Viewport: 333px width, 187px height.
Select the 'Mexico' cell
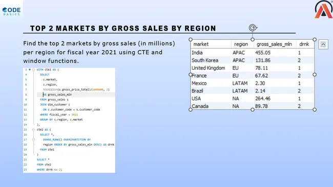click(199, 84)
